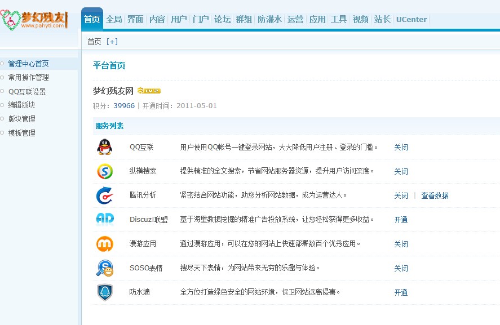Click the 腾讯分析 icon
This screenshot has width=500, height=325.
click(x=104, y=195)
